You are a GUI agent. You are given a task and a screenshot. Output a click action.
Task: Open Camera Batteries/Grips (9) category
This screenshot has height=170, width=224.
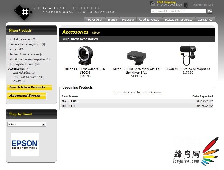click(27, 44)
